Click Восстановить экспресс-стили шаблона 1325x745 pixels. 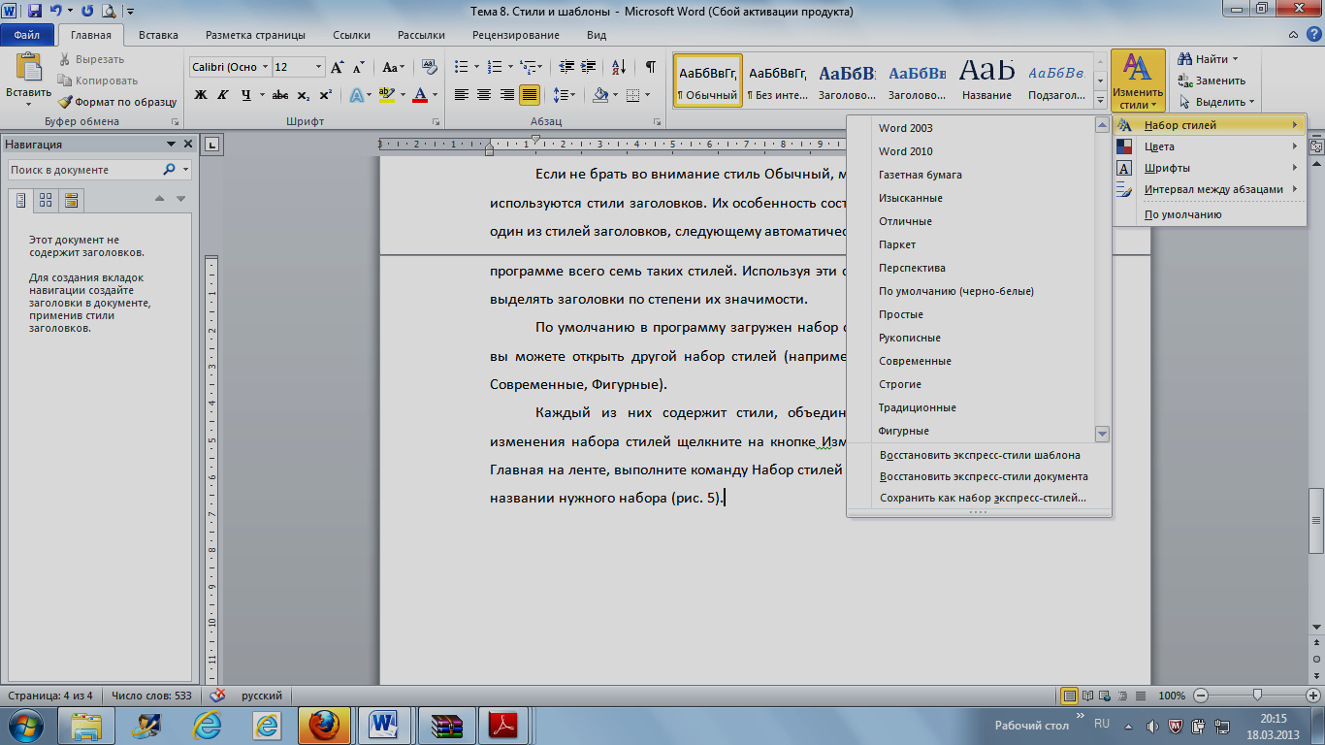click(980, 455)
